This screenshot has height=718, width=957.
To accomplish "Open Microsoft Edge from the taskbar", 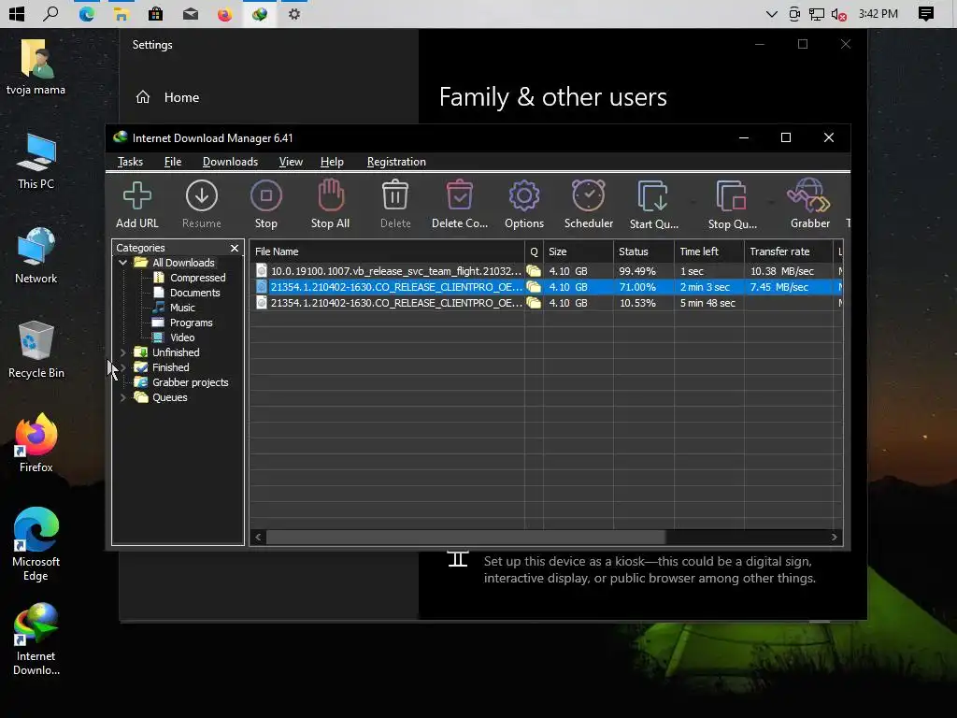I will tap(86, 13).
